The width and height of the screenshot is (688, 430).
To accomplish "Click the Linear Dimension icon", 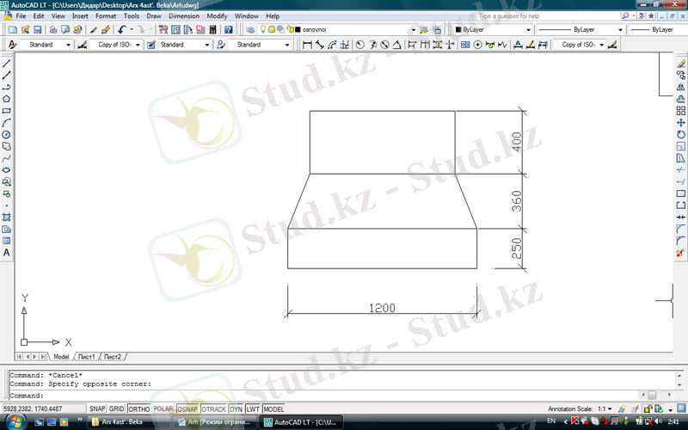I will pos(309,44).
